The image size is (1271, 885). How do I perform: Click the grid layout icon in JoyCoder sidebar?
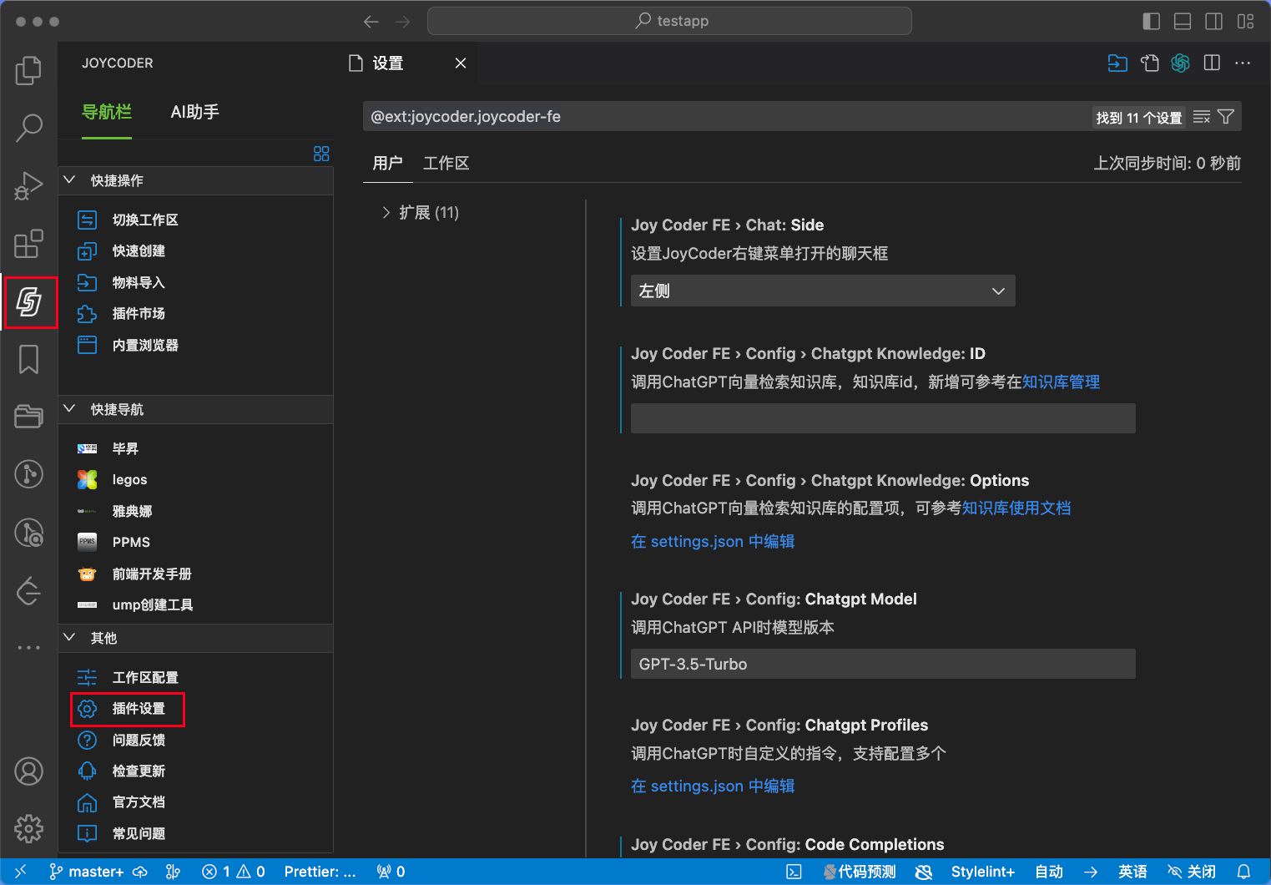click(x=321, y=154)
